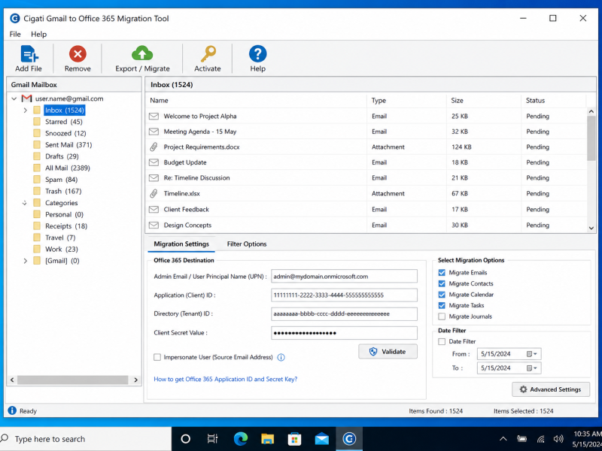Uncheck Migrate Contacts option
This screenshot has height=451, width=602.
click(442, 283)
